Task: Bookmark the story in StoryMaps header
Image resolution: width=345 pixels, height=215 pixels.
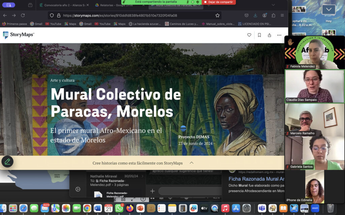Action: [259, 35]
